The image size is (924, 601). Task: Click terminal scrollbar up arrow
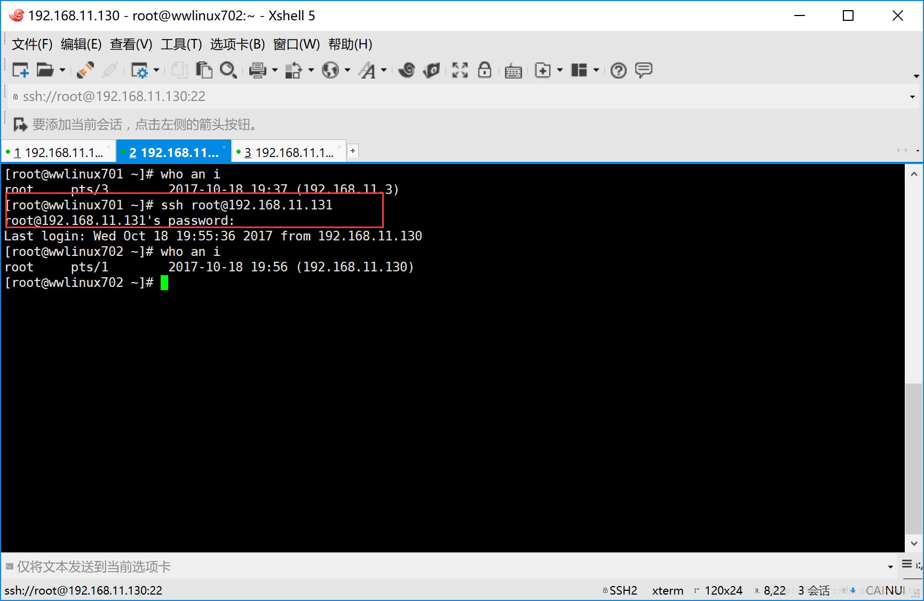pyautogui.click(x=914, y=174)
